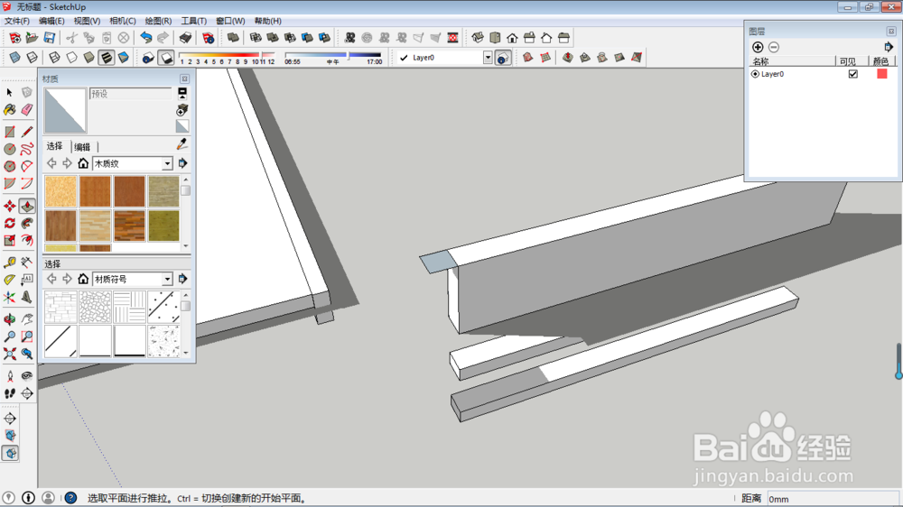
Task: Expand the Layer0 toolbar dropdown
Action: [x=488, y=58]
